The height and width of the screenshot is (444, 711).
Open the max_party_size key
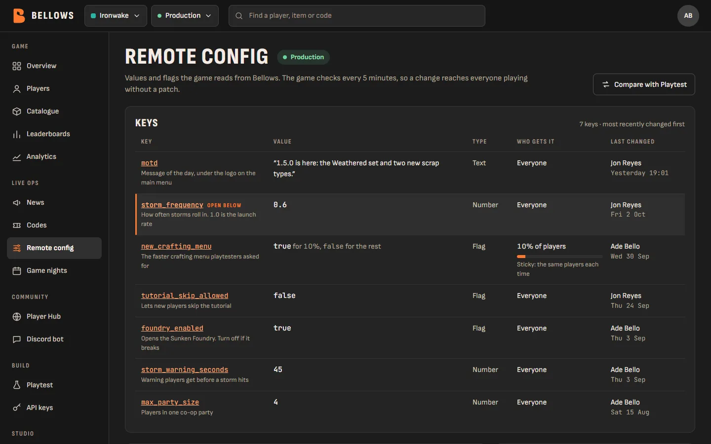[170, 403]
